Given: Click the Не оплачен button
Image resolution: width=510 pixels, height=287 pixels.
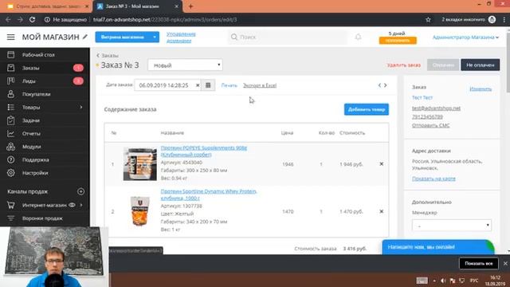Looking at the screenshot, I should click(x=480, y=65).
